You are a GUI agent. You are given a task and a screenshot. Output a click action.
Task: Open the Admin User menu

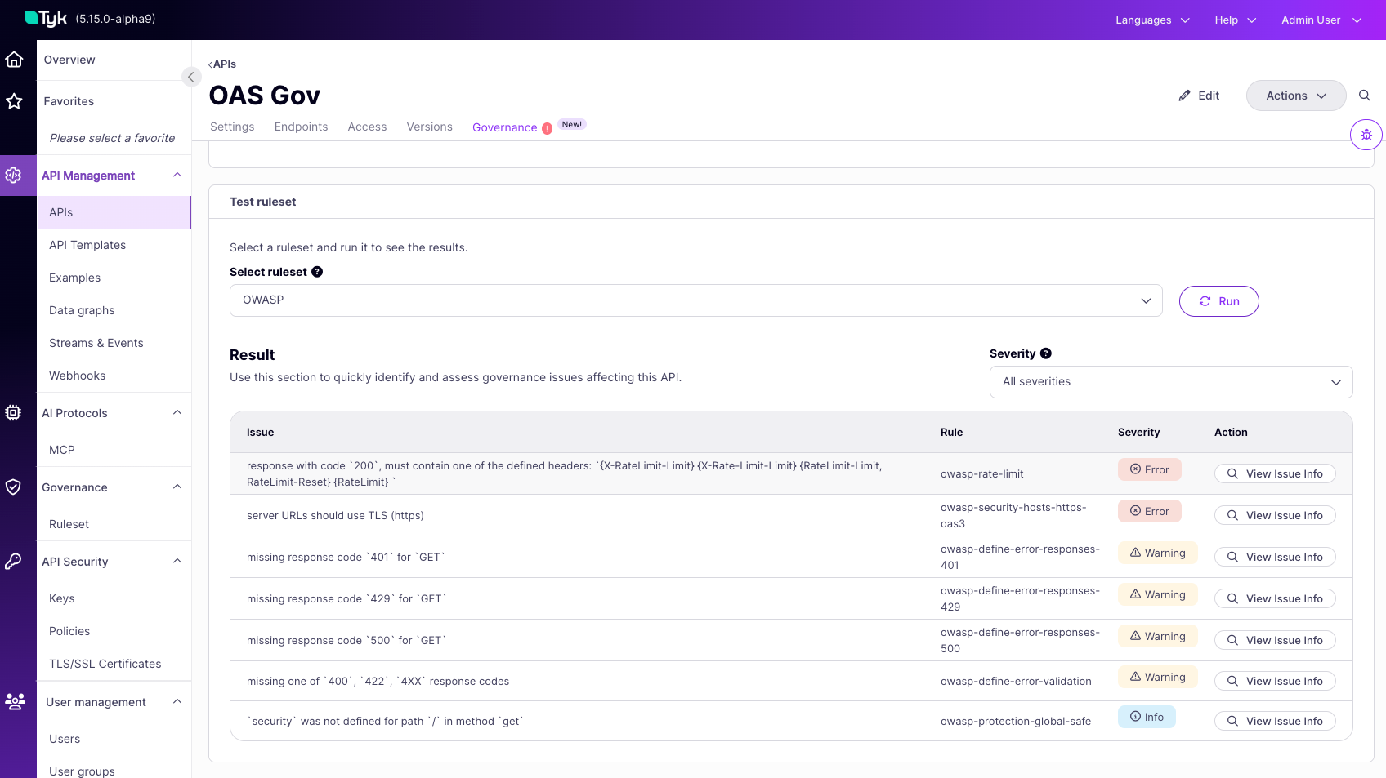(x=1321, y=20)
